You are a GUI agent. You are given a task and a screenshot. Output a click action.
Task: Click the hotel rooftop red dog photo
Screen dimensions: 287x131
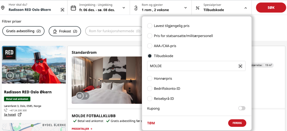34,65
